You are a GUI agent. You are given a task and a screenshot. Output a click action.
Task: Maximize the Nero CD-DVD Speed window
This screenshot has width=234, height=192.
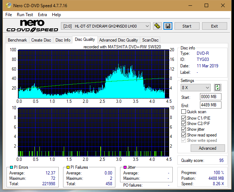point(206,5)
